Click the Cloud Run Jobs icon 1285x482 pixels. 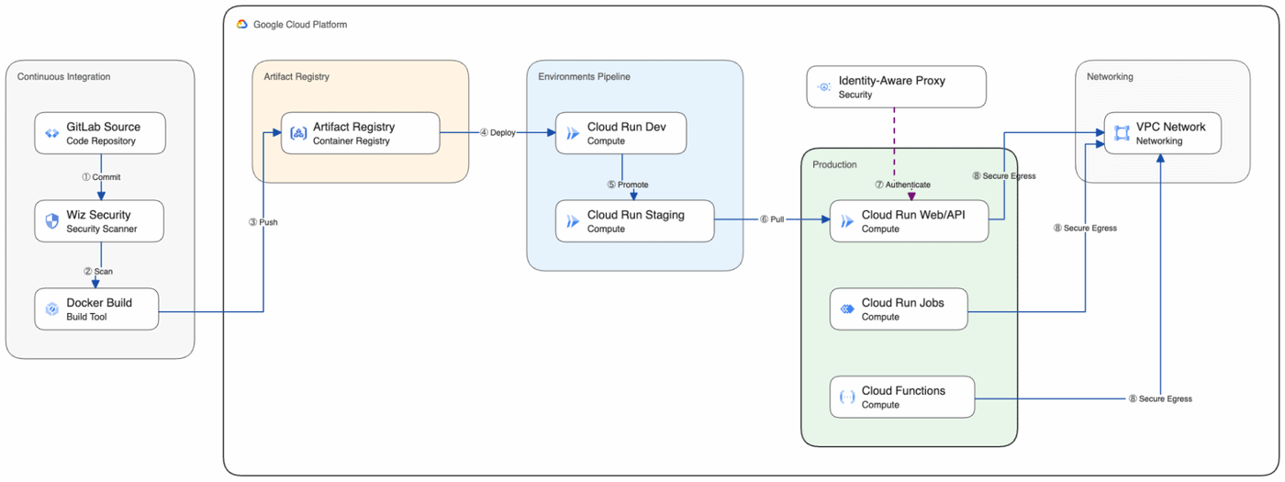coord(846,309)
